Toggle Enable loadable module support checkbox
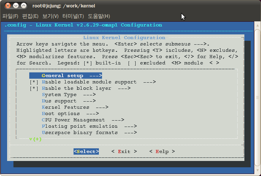Viewport: 261px width, 176px height. click(x=34, y=82)
